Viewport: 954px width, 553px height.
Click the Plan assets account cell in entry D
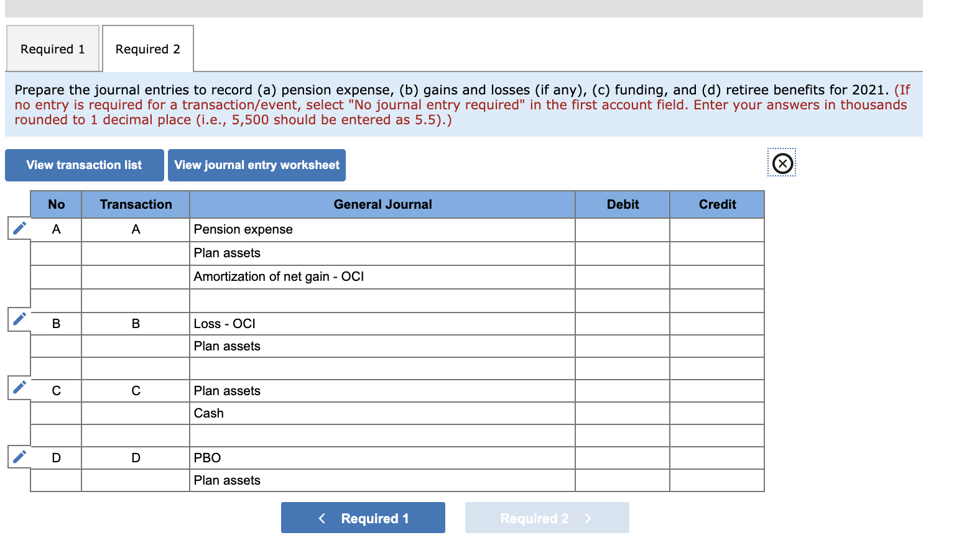point(382,480)
